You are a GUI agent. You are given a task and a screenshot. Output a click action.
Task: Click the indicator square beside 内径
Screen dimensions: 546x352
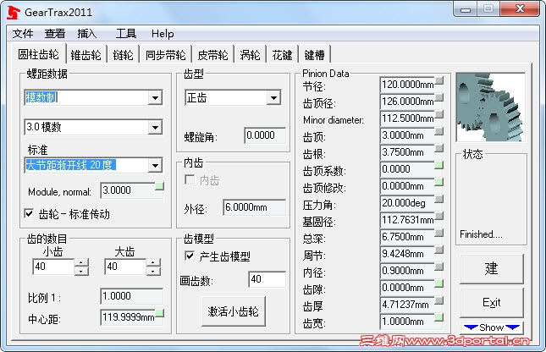coord(439,267)
